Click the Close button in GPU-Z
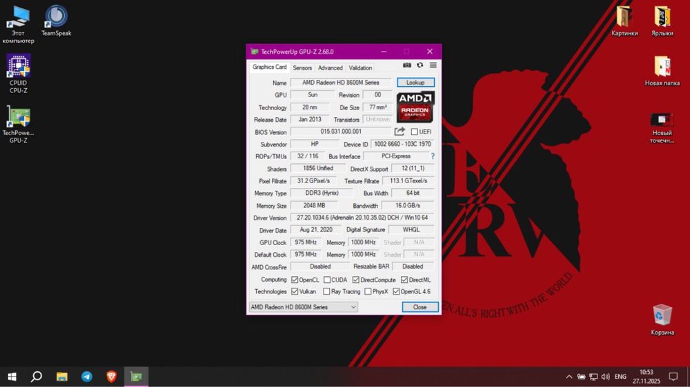Screen dimensions: 690x387 pos(420,307)
